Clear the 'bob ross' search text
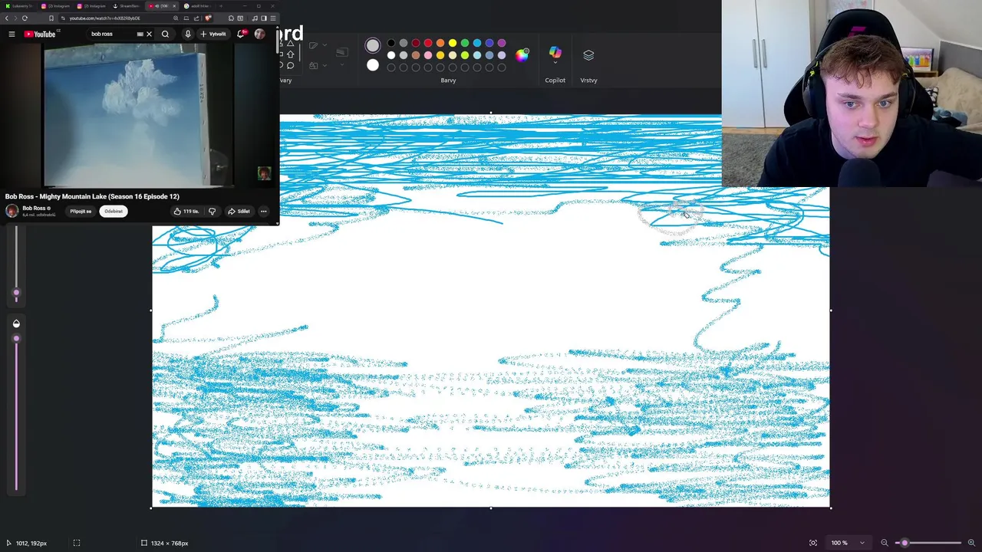982x552 pixels. click(x=149, y=34)
